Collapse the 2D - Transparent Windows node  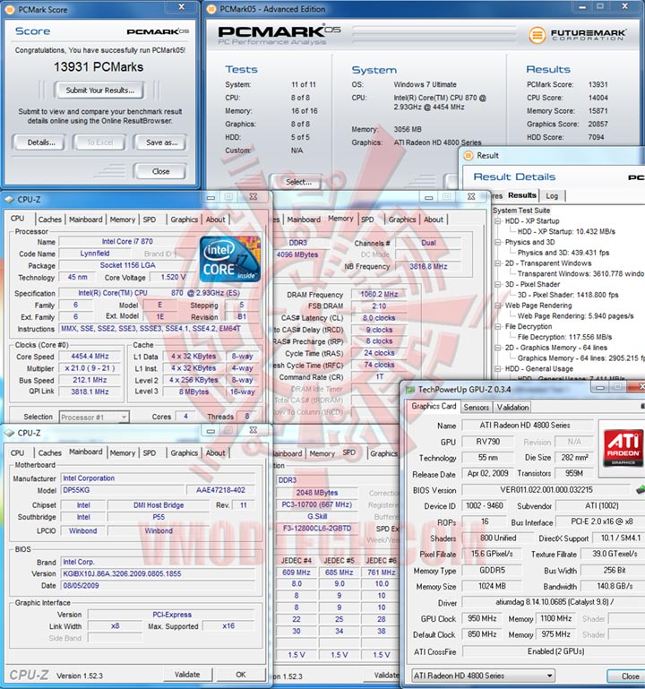tap(498, 263)
